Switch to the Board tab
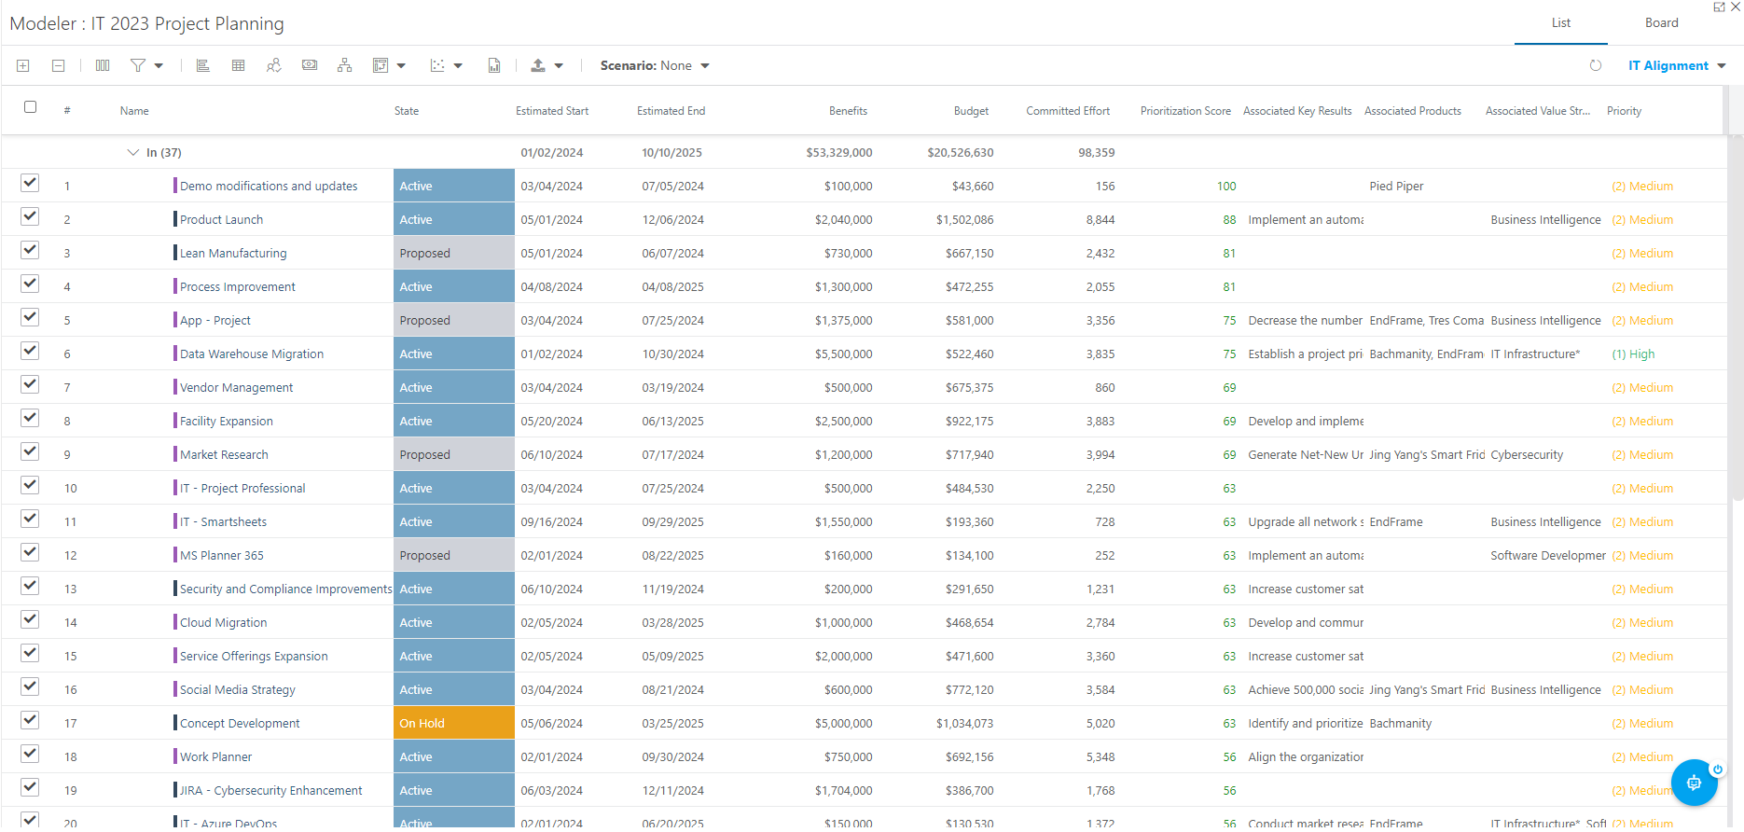 coord(1661,23)
